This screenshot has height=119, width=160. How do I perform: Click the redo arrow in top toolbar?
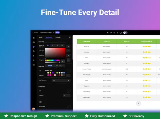click(x=111, y=33)
